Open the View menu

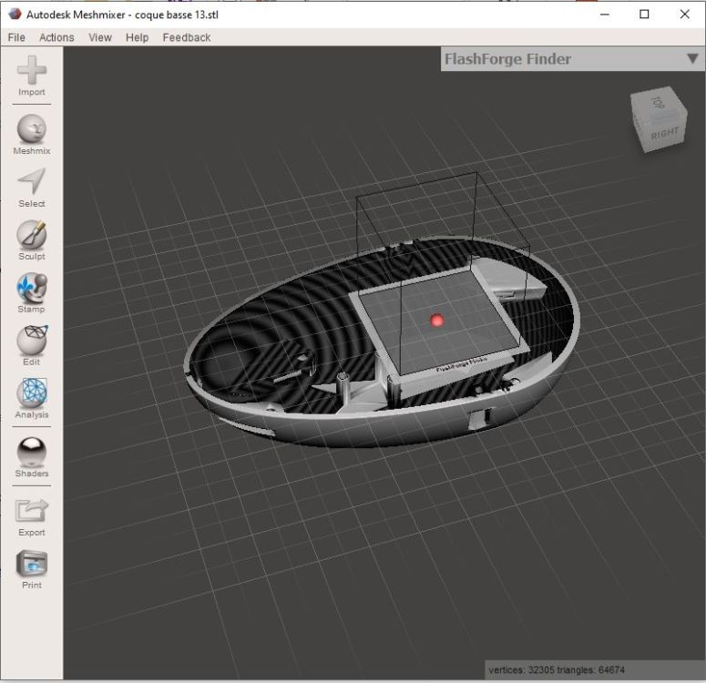click(x=100, y=37)
